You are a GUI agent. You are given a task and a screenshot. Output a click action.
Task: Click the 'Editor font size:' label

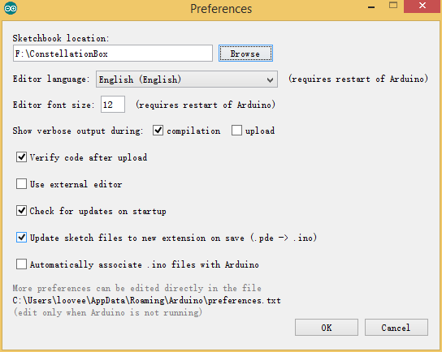coord(54,105)
